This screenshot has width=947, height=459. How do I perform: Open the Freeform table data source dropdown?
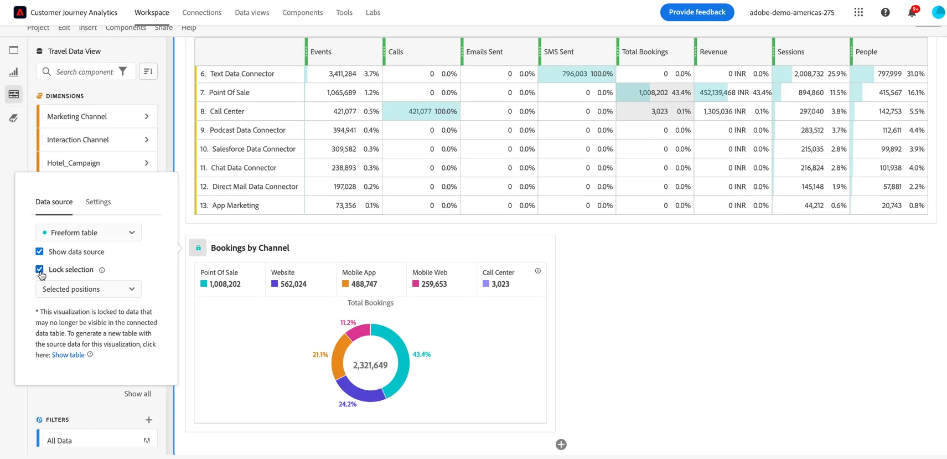89,233
